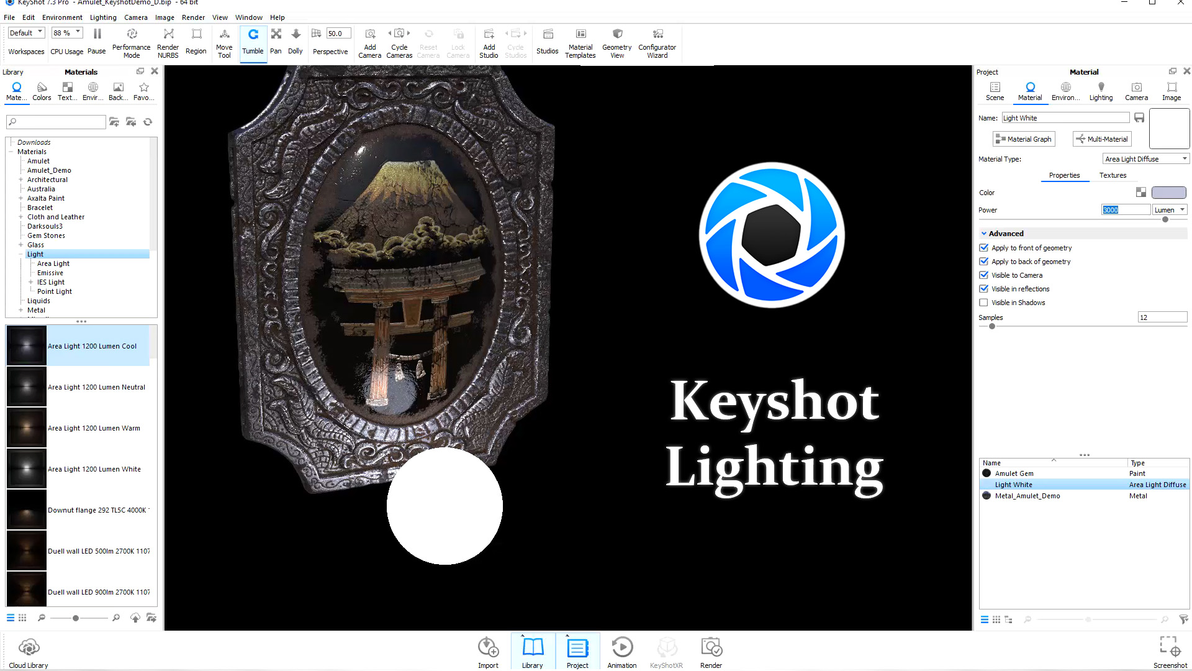Screen dimensions: 1192x671
Task: Click the library search field
Action: (x=56, y=122)
